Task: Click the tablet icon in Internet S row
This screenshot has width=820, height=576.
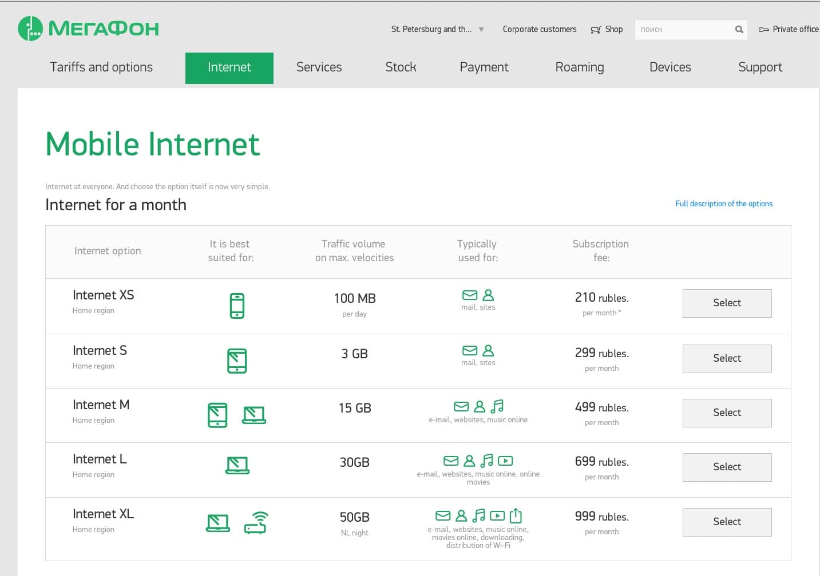Action: coord(237,361)
